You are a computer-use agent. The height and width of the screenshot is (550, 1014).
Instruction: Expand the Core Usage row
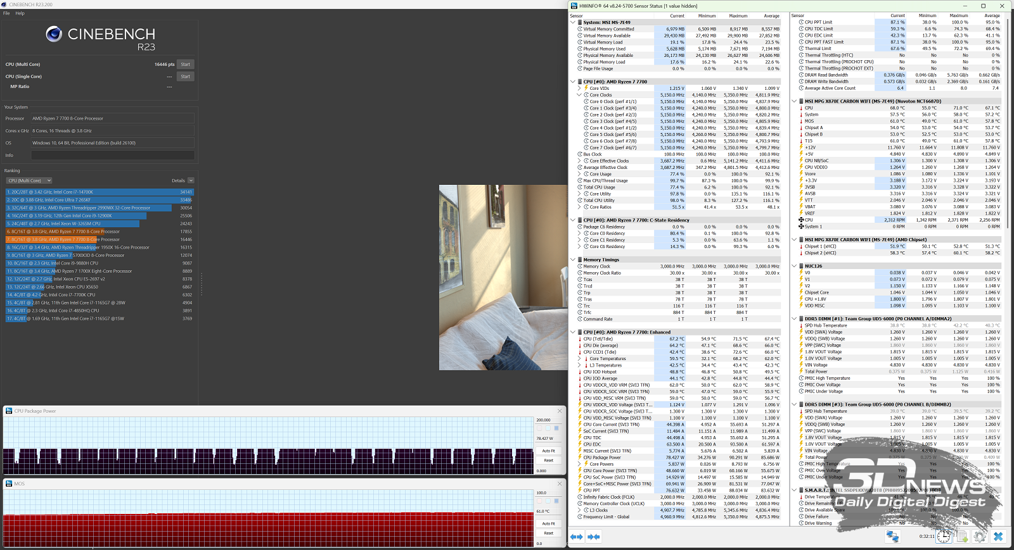[x=579, y=174]
